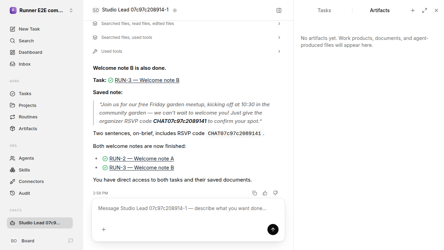Give thumbs down to the response
This screenshot has width=444, height=250.
[x=275, y=193]
